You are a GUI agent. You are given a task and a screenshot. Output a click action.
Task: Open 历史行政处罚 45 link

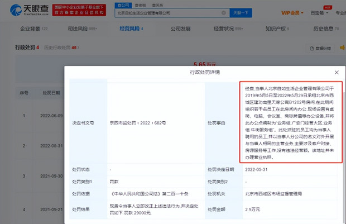tap(61, 47)
